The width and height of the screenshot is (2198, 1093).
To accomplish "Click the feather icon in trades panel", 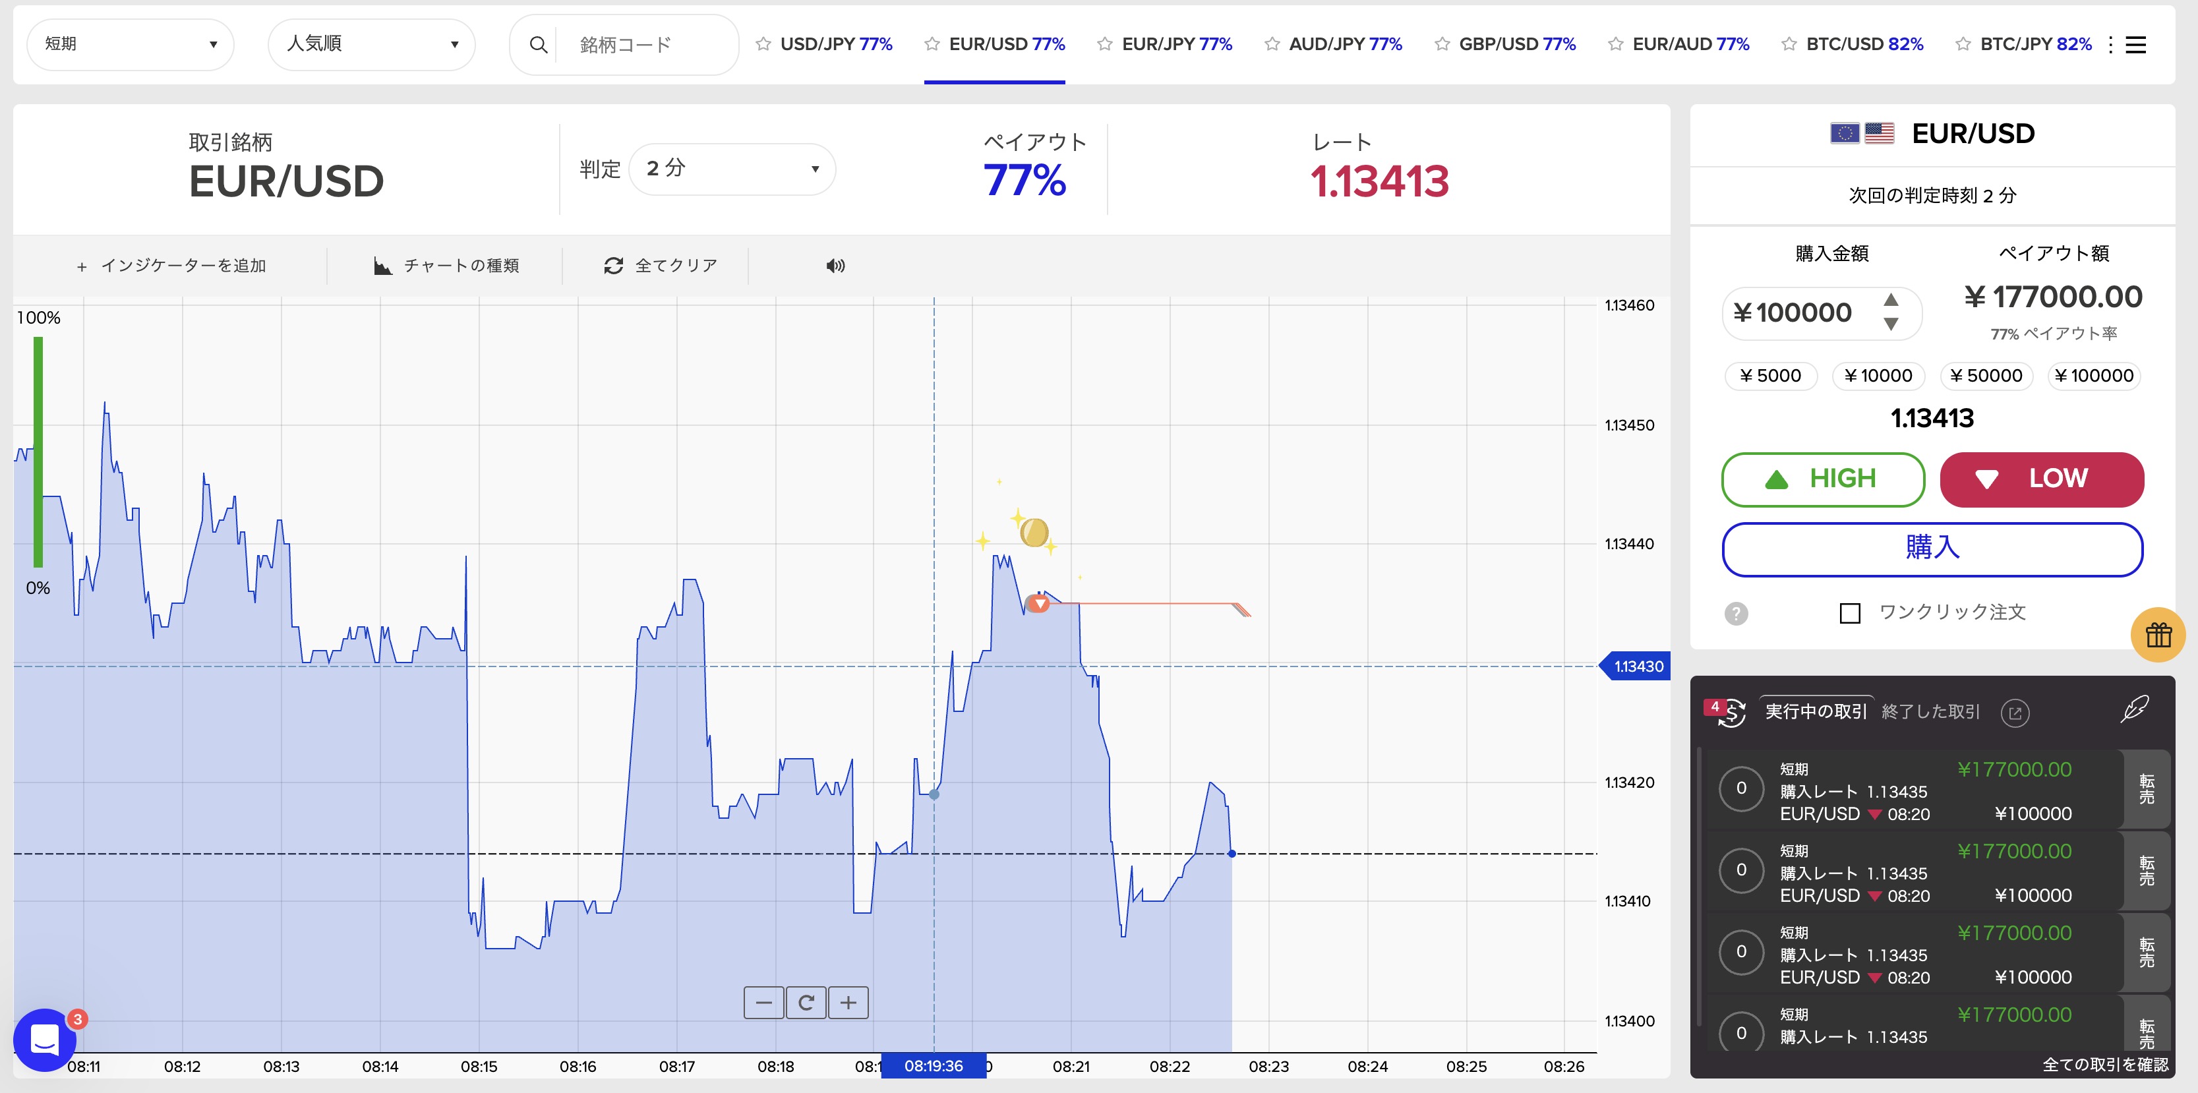I will 2135,708.
